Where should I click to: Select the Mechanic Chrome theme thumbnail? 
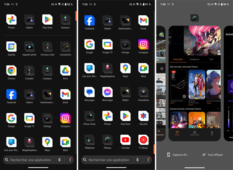(179, 85)
